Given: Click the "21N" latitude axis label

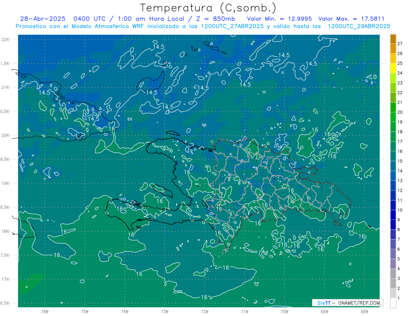Looking at the screenshot, I should pos(5,87).
